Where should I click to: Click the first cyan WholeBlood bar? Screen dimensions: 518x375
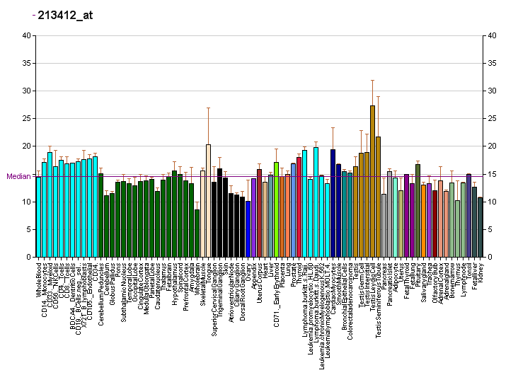pyautogui.click(x=38, y=217)
